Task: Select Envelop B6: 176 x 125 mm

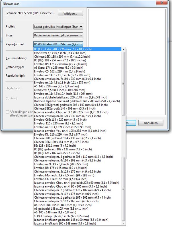Action: [x=77, y=168]
